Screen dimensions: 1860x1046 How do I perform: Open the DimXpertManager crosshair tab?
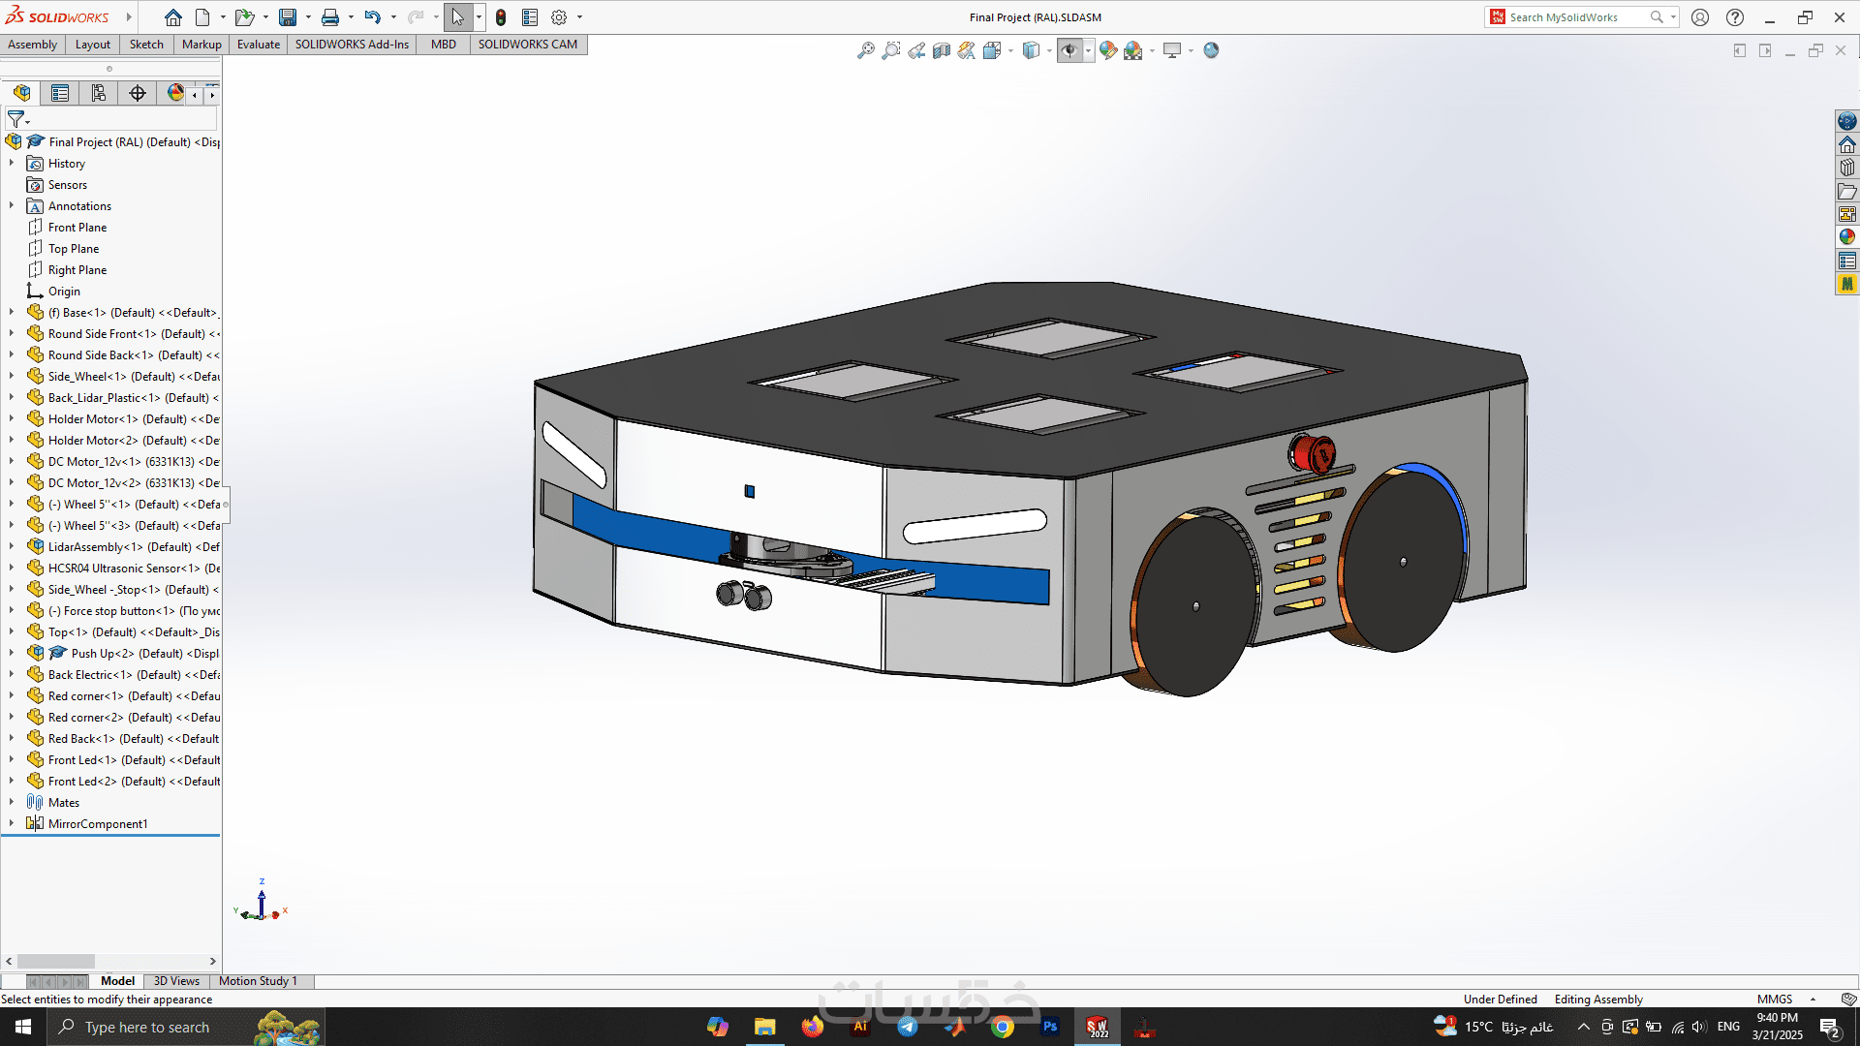138,93
